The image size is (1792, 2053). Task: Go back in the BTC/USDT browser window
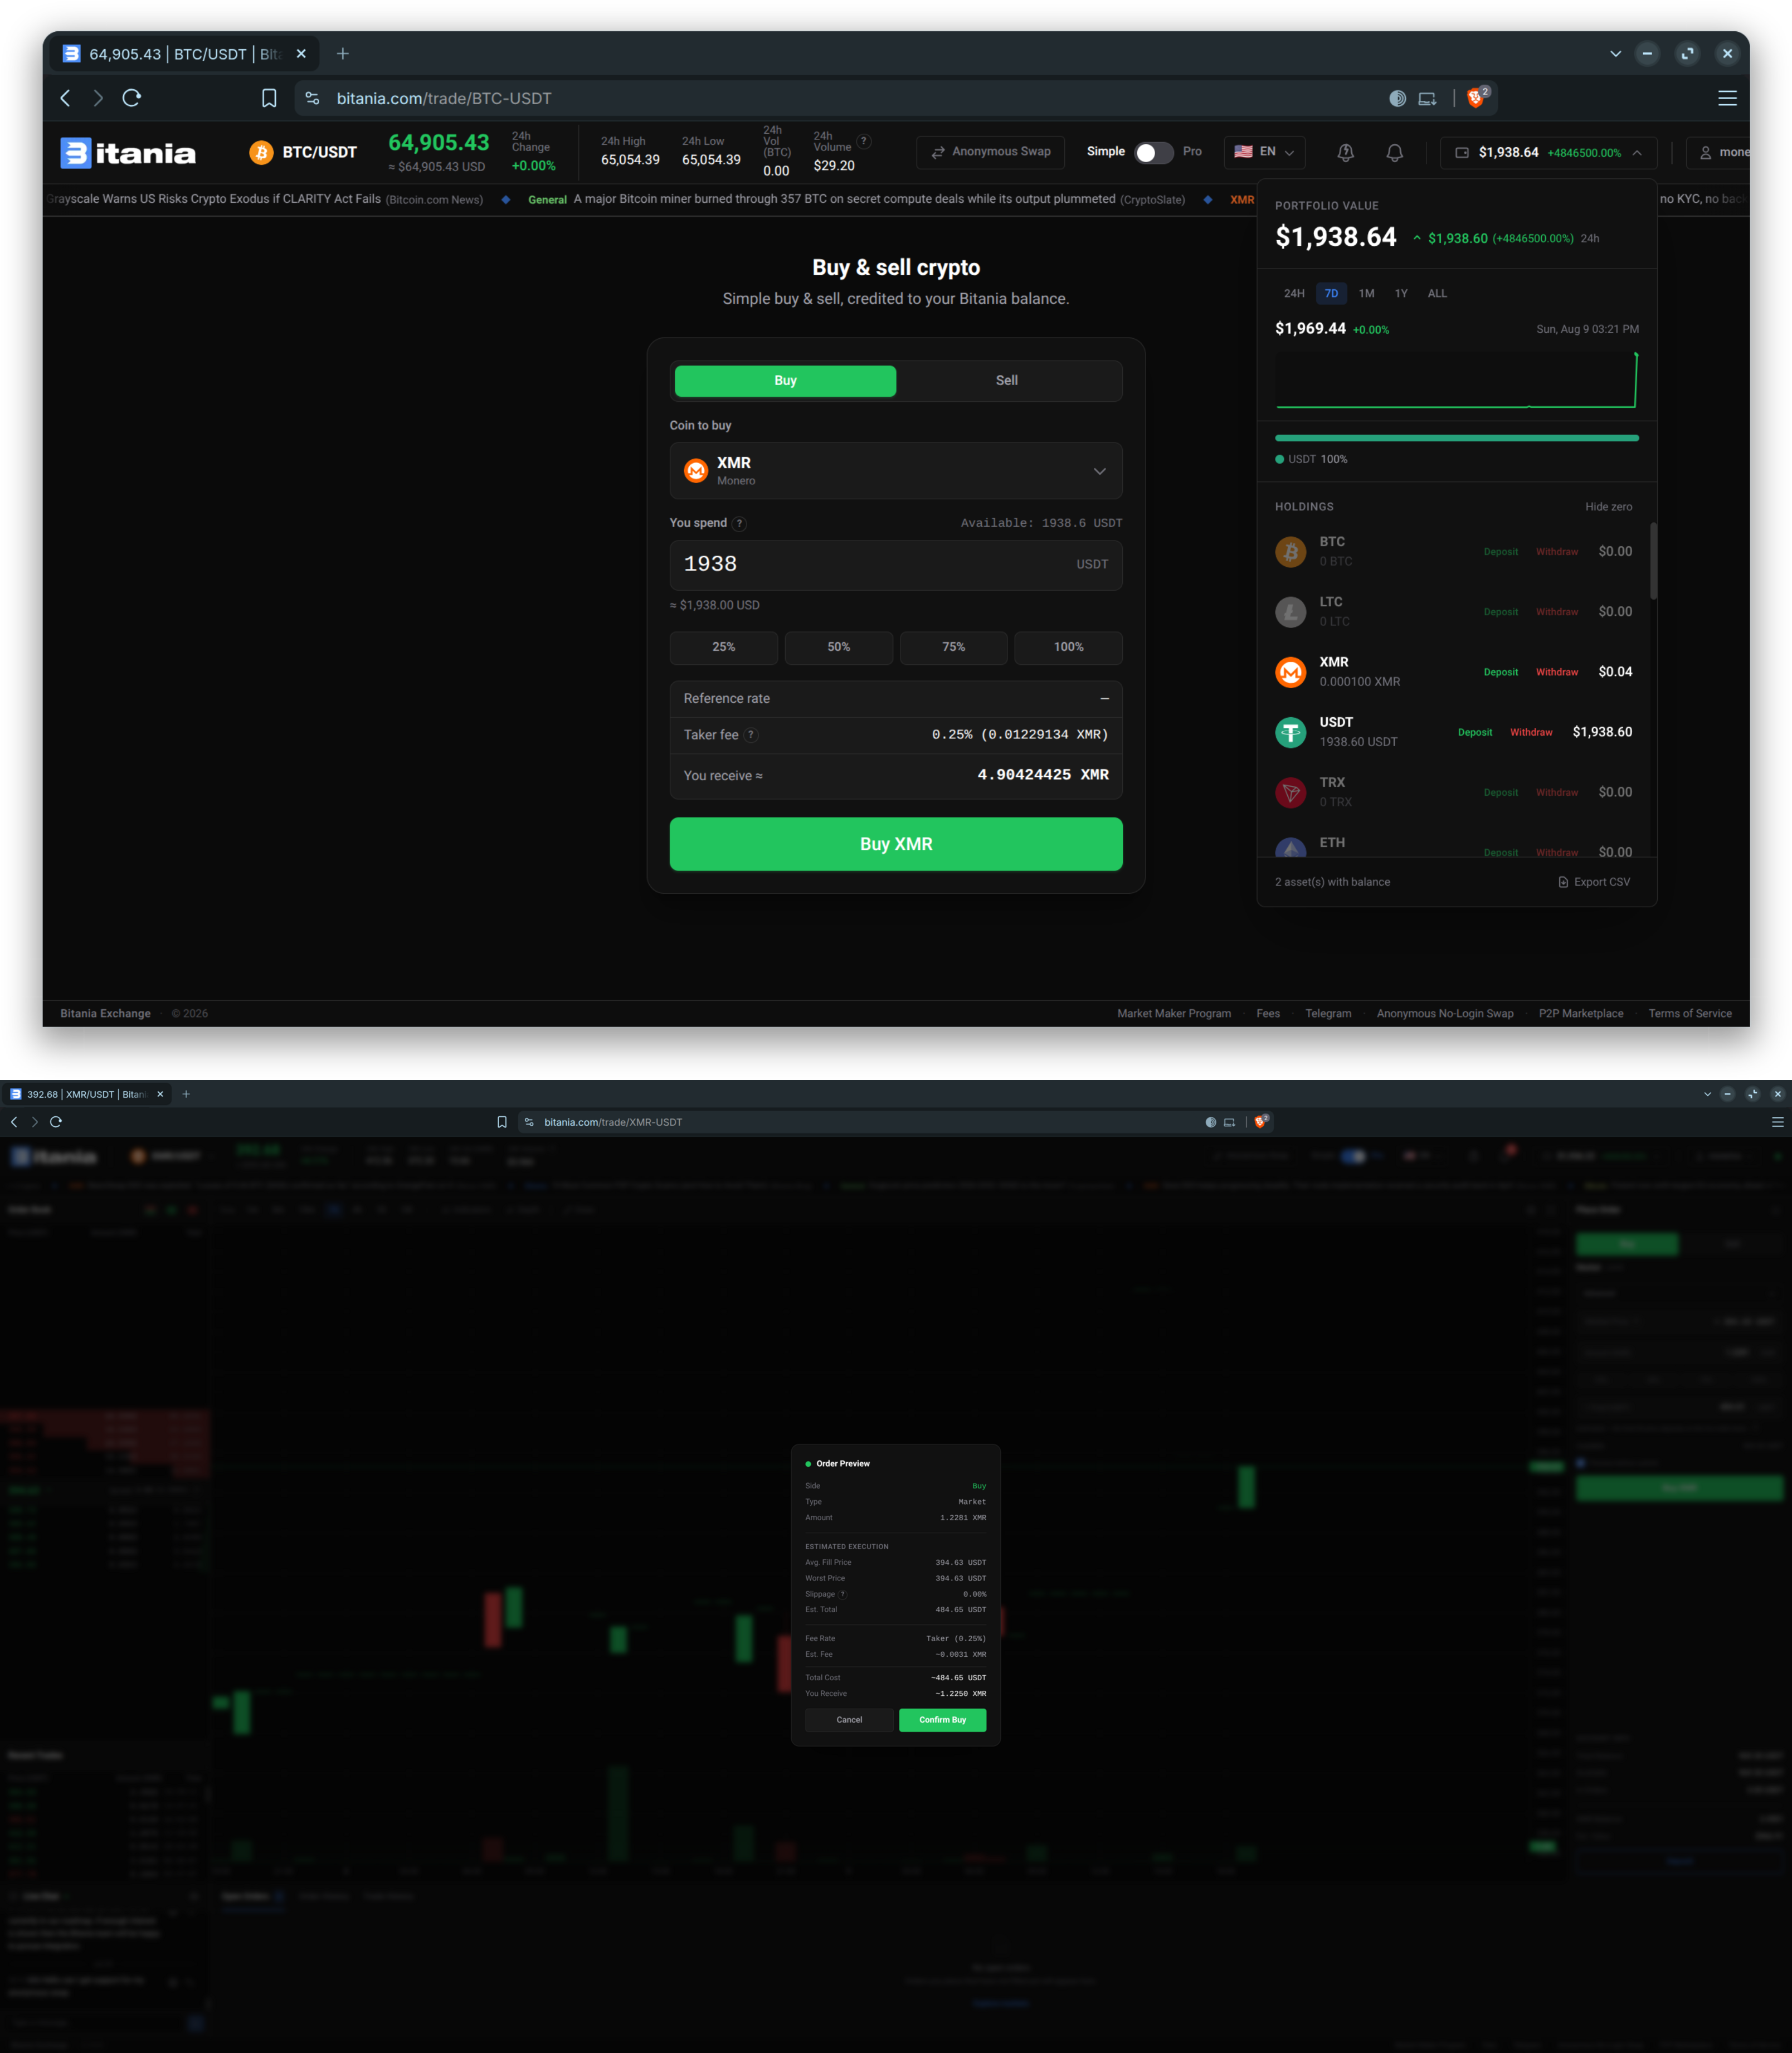(66, 98)
